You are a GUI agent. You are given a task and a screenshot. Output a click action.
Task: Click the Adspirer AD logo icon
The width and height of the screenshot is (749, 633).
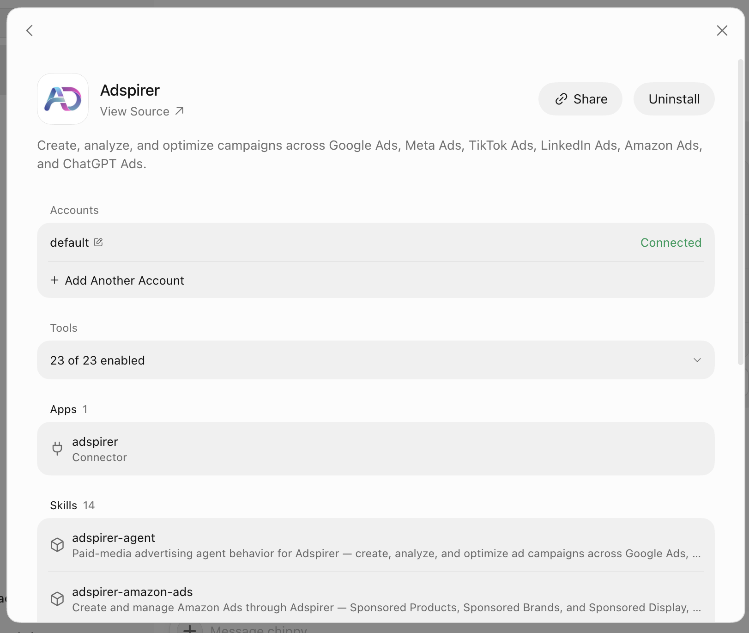[63, 99]
